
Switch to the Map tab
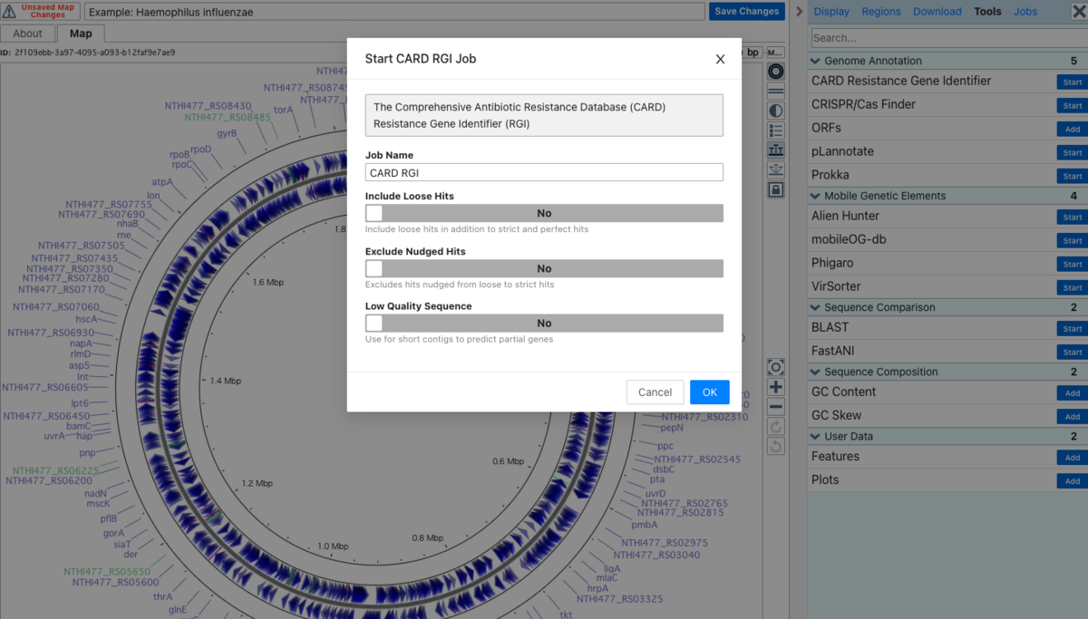tap(81, 34)
